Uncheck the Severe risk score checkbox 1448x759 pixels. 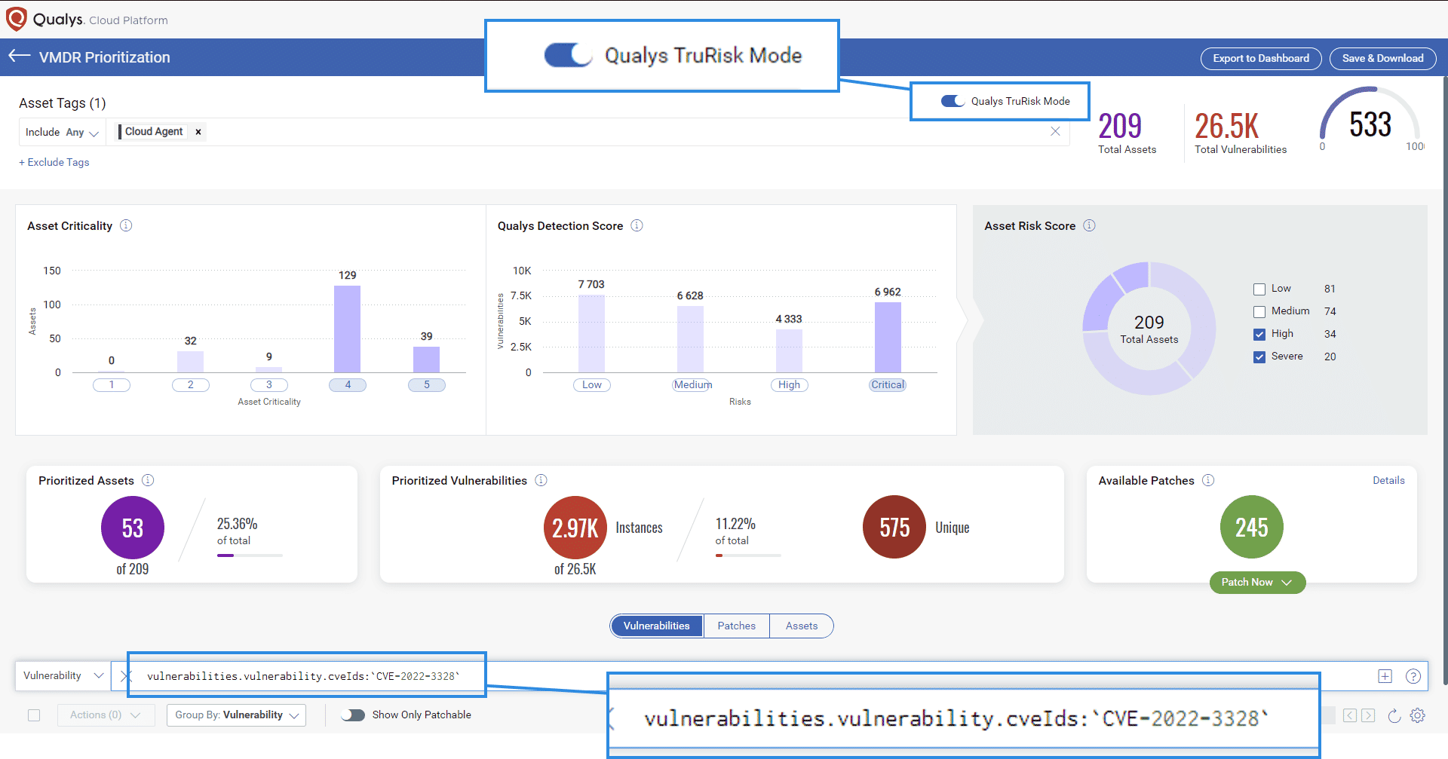click(x=1259, y=357)
